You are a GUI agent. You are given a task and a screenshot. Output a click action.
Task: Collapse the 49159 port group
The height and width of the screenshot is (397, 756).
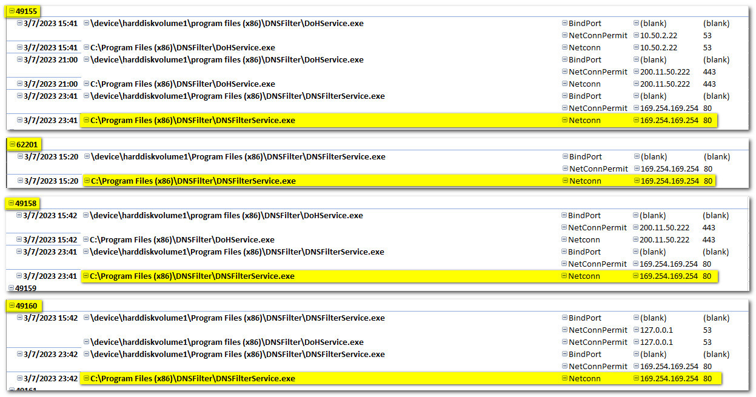[x=12, y=288]
